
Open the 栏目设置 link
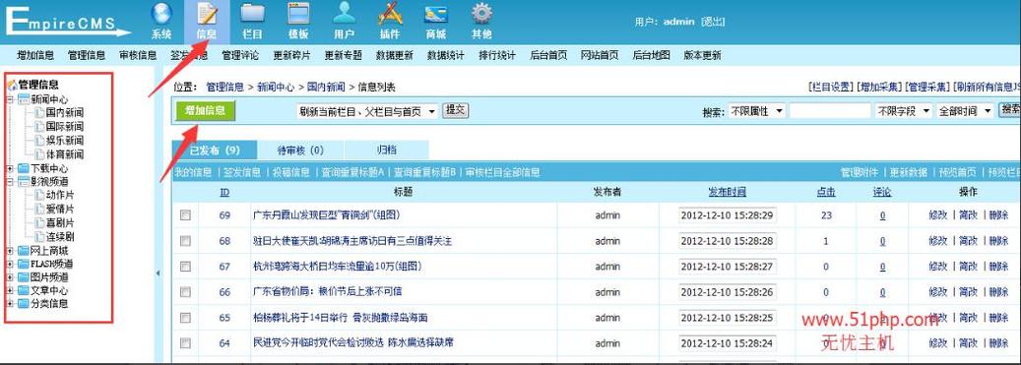click(x=831, y=87)
